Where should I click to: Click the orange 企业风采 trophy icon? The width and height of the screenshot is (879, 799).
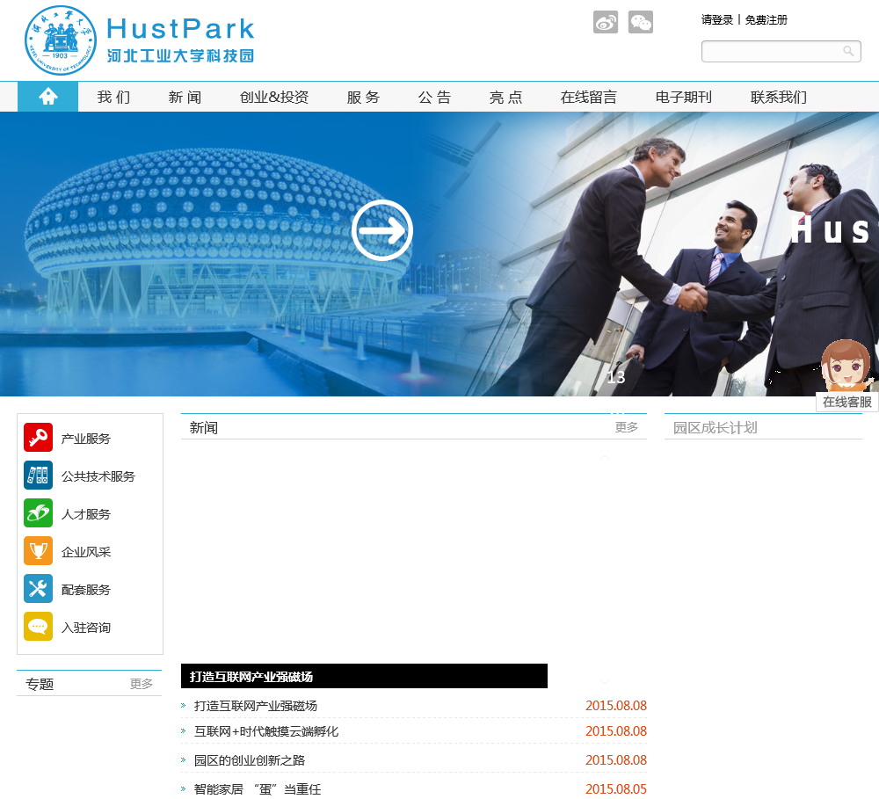(x=38, y=550)
